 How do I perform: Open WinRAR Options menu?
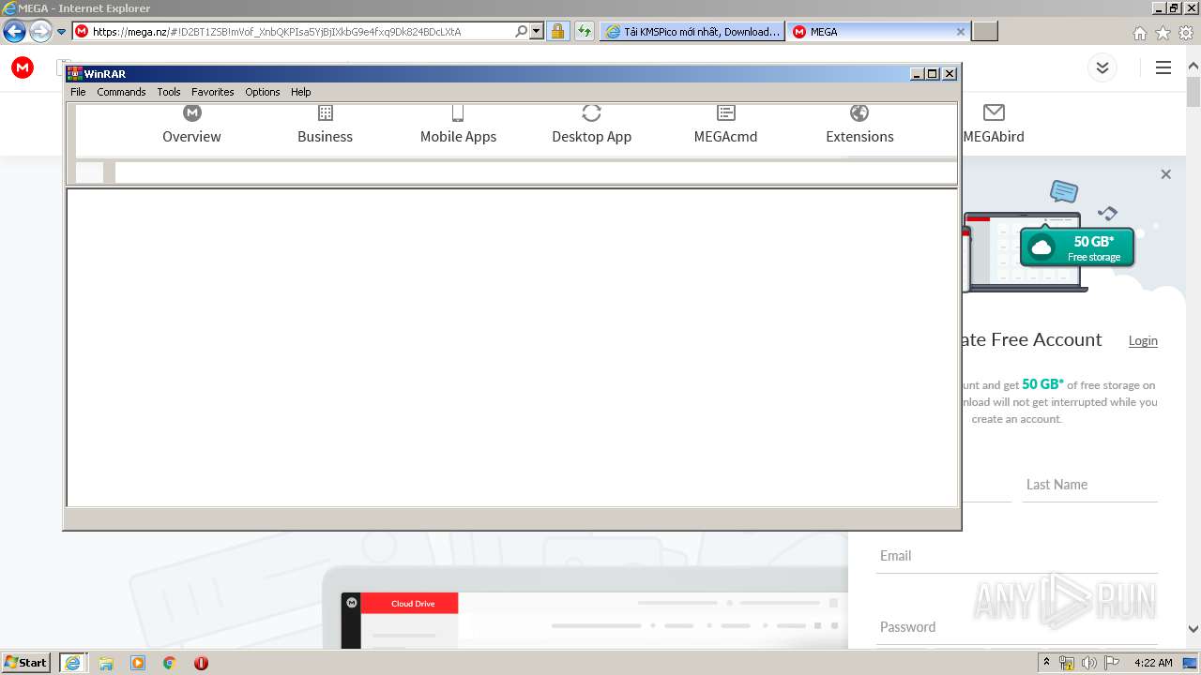pyautogui.click(x=263, y=92)
